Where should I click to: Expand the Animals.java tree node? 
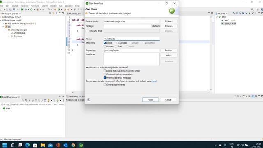click(9, 33)
